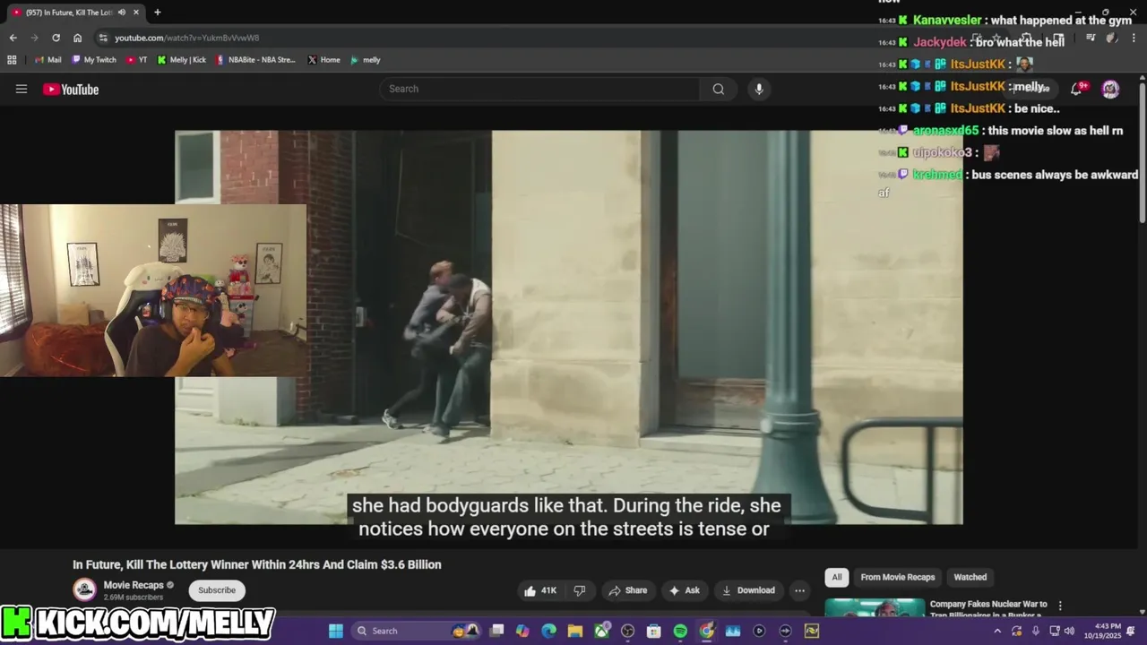Open Microsoft Edge from the taskbar
Screen dimensions: 1147x645
point(549,631)
